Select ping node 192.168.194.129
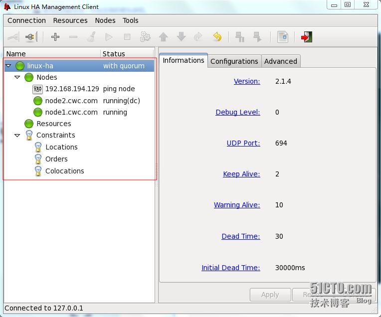381x317 pixels. coord(72,89)
